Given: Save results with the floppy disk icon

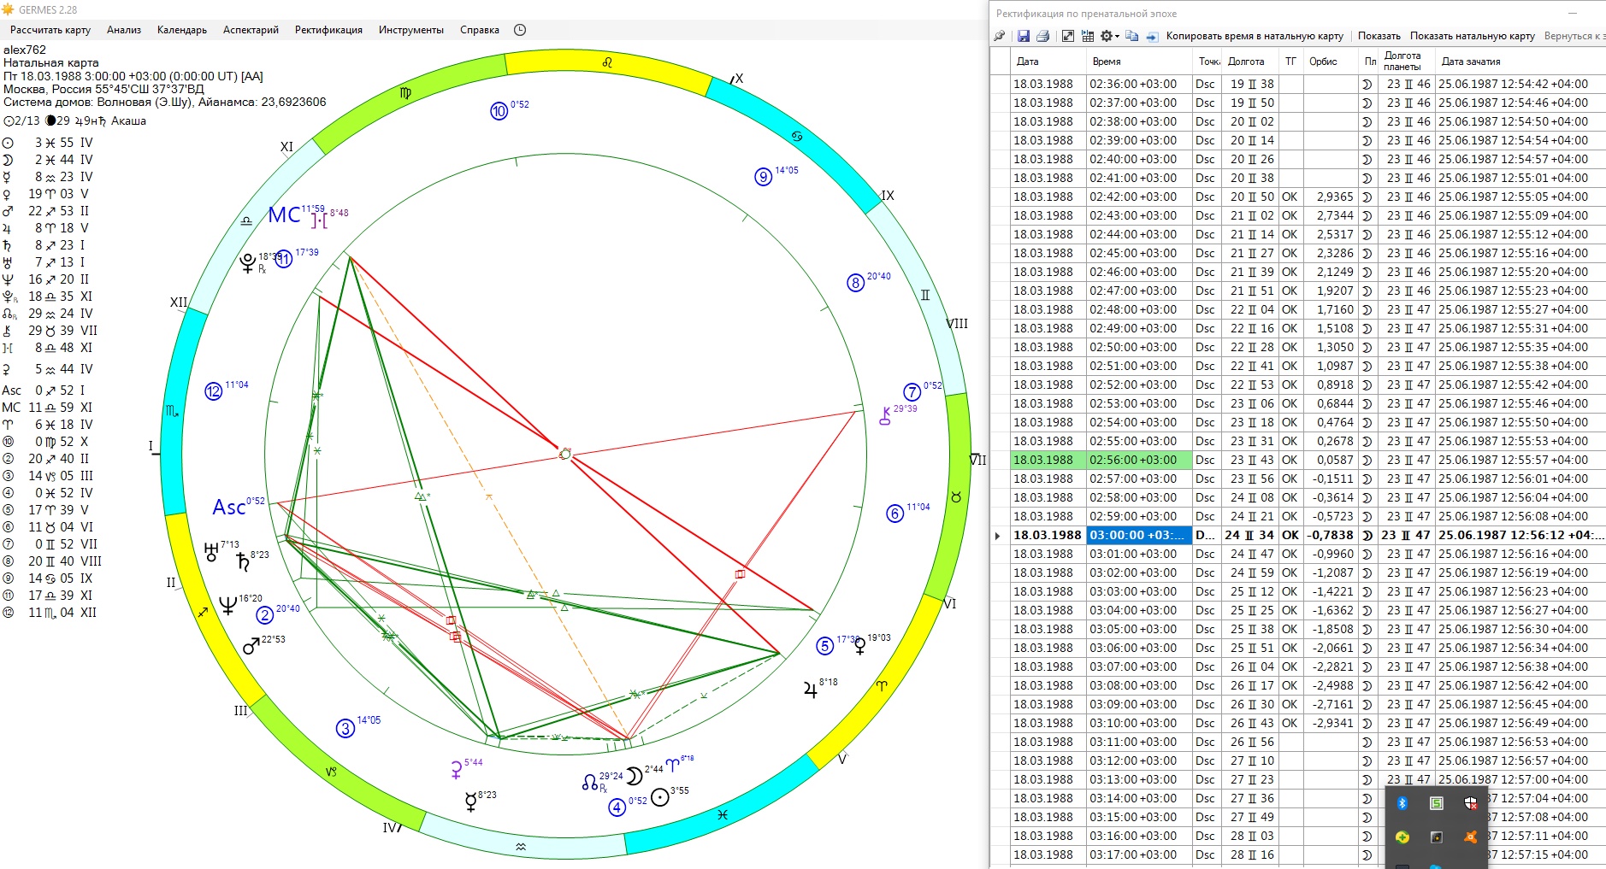Looking at the screenshot, I should coord(1024,36).
